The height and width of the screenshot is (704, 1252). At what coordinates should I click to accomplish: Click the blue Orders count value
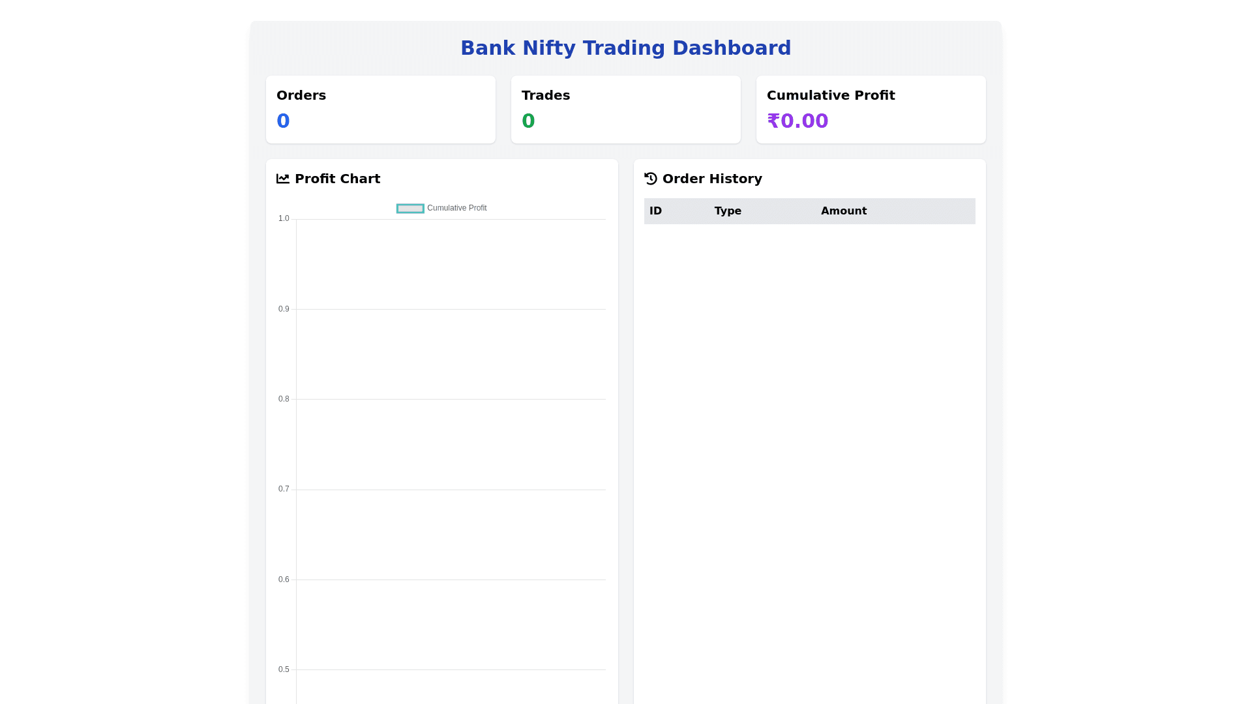283,121
